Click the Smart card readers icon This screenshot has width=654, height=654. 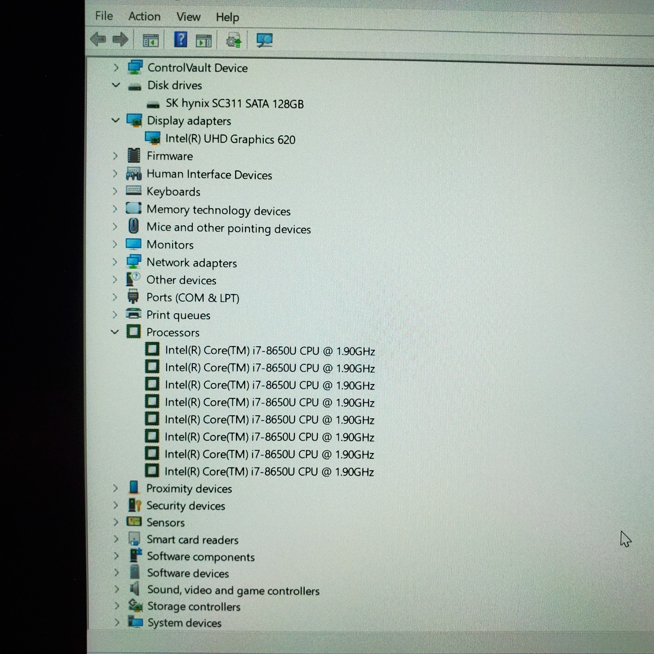(x=134, y=539)
